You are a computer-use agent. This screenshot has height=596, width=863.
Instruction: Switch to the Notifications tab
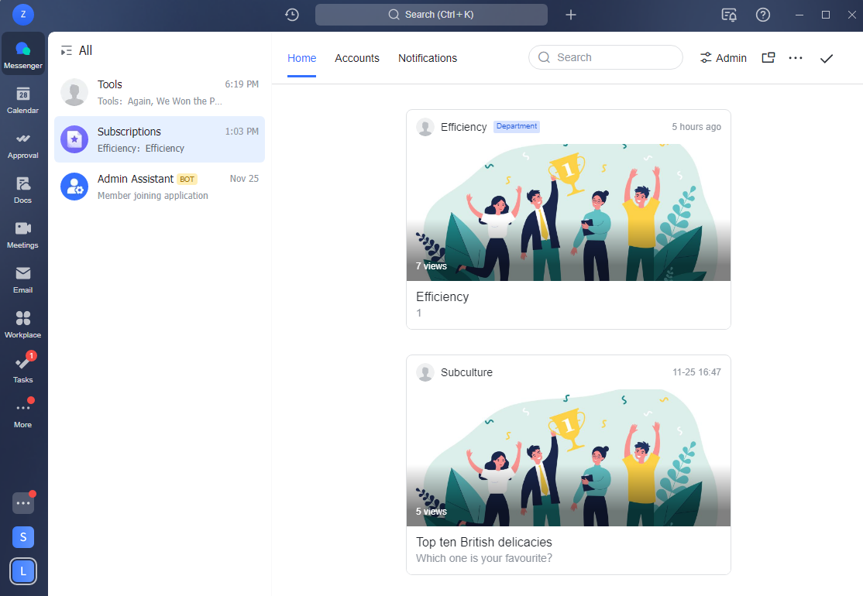pos(428,58)
